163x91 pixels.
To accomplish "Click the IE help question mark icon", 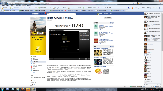I will (159, 8).
